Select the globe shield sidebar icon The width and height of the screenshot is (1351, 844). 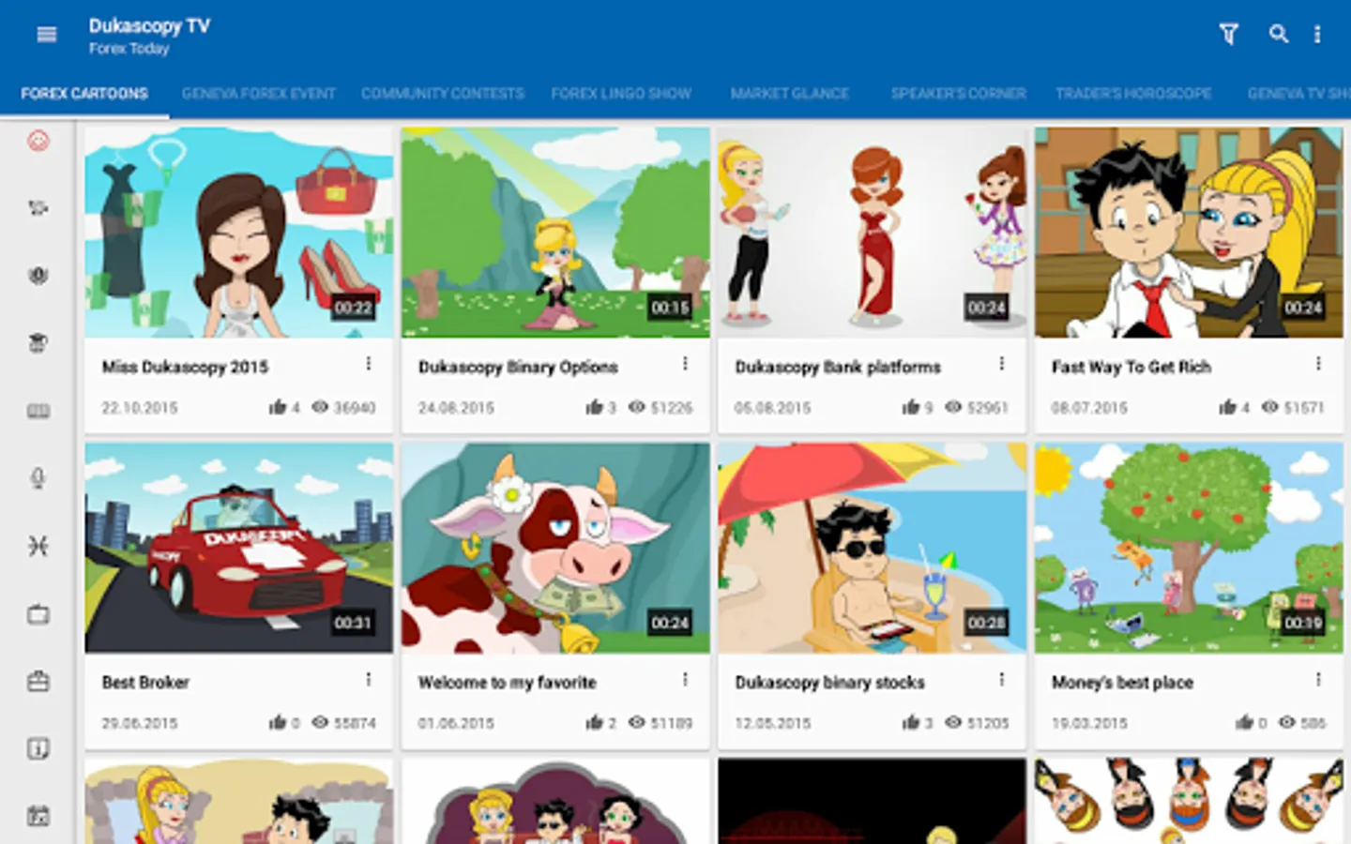(38, 276)
